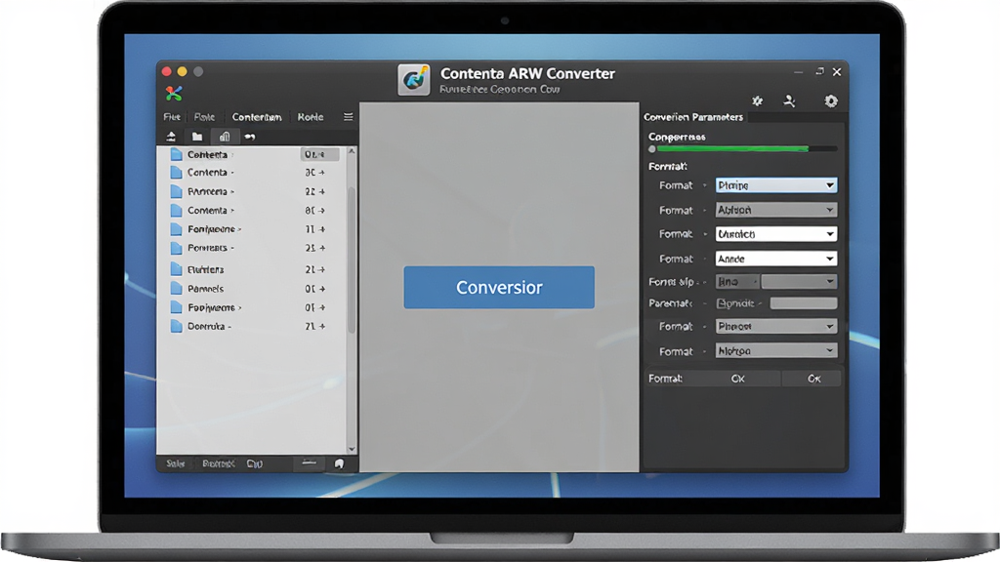The image size is (1000, 562).
Task: Select the Fopjweors file row
Action: coord(252,307)
